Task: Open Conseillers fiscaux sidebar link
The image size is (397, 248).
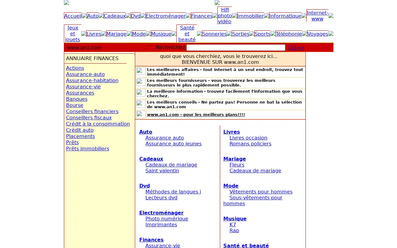Action: click(x=89, y=117)
